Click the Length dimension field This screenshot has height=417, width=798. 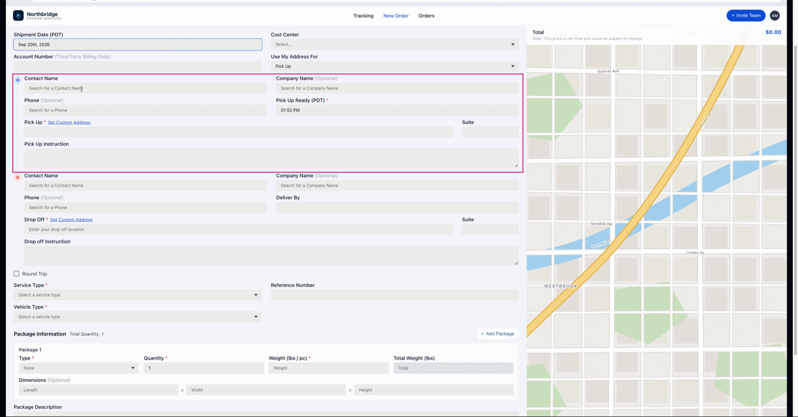point(98,390)
